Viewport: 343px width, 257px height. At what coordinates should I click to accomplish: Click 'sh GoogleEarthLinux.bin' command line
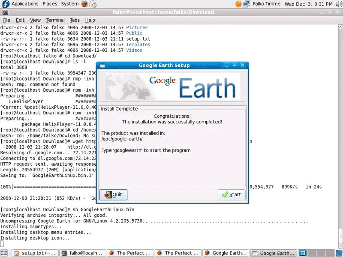point(103,209)
